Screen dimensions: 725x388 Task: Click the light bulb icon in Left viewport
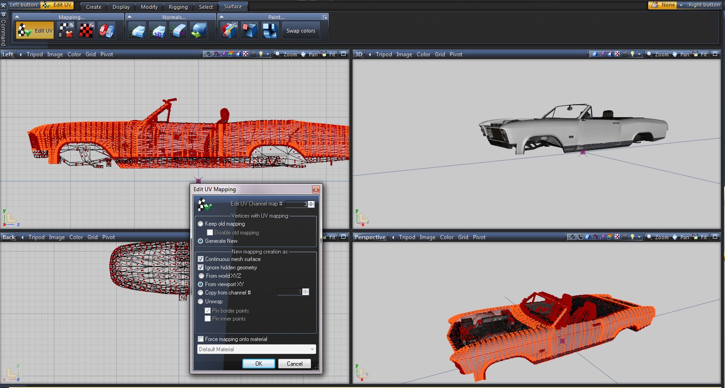[x=261, y=54]
